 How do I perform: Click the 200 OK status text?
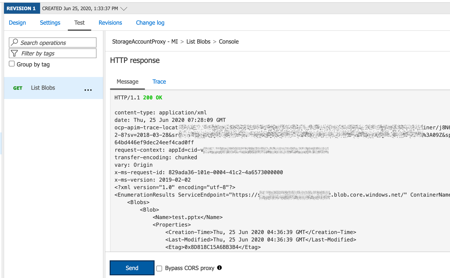(153, 98)
